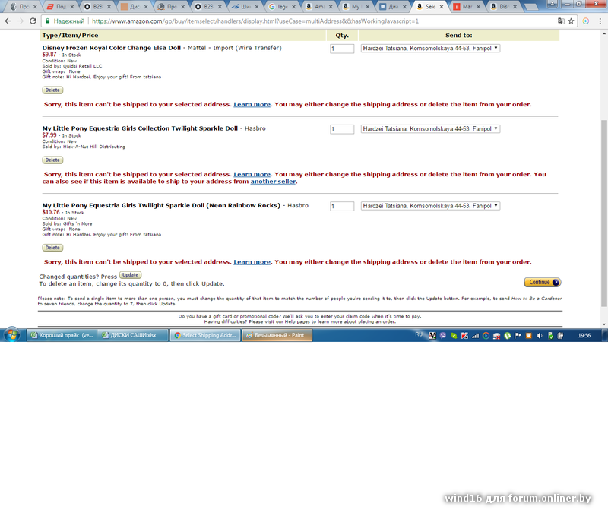Click item title 'Disney Frozen Royal Color Change Elsa Doll'
This screenshot has width=608, height=516.
coord(111,48)
